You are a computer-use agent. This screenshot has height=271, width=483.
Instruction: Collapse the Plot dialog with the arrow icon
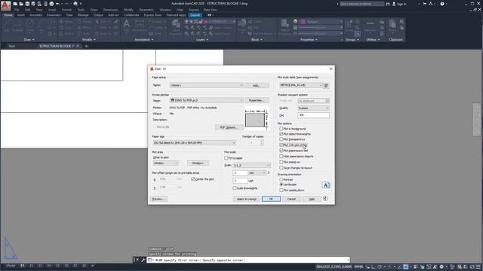325,199
